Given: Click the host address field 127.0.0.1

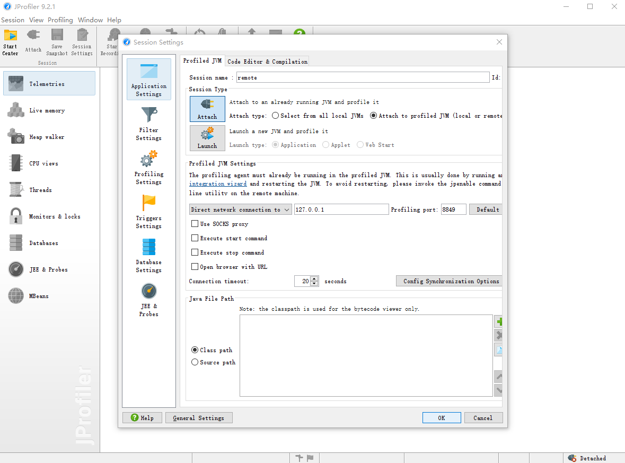Looking at the screenshot, I should [341, 209].
